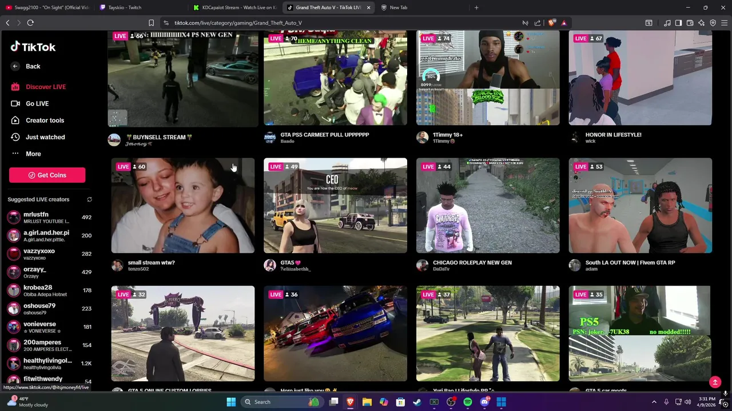This screenshot has height=411, width=732.
Task: Open live stream with 36 viewers
Action: pyautogui.click(x=335, y=333)
